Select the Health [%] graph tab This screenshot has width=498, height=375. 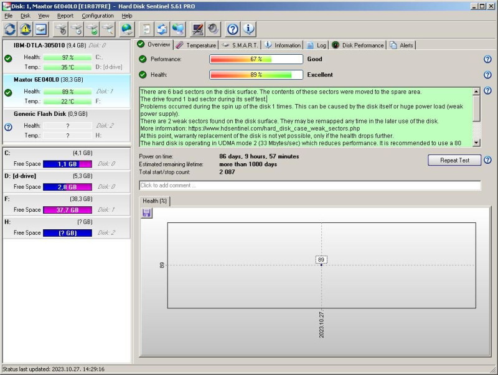point(154,201)
